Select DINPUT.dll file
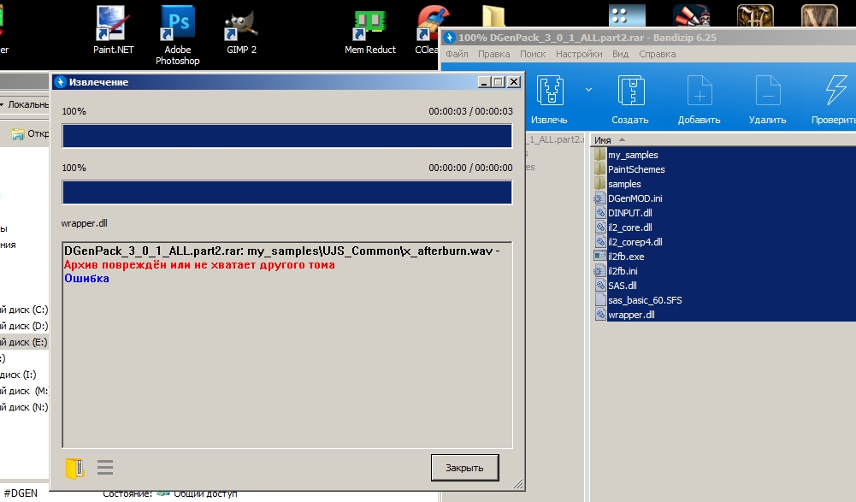 [x=629, y=213]
